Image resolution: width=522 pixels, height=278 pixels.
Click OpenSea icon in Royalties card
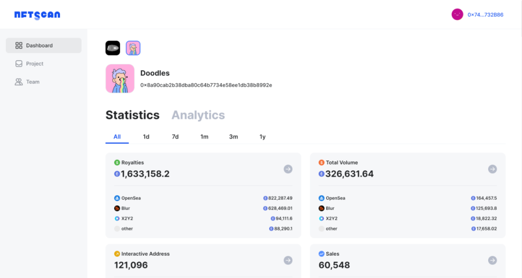point(117,198)
